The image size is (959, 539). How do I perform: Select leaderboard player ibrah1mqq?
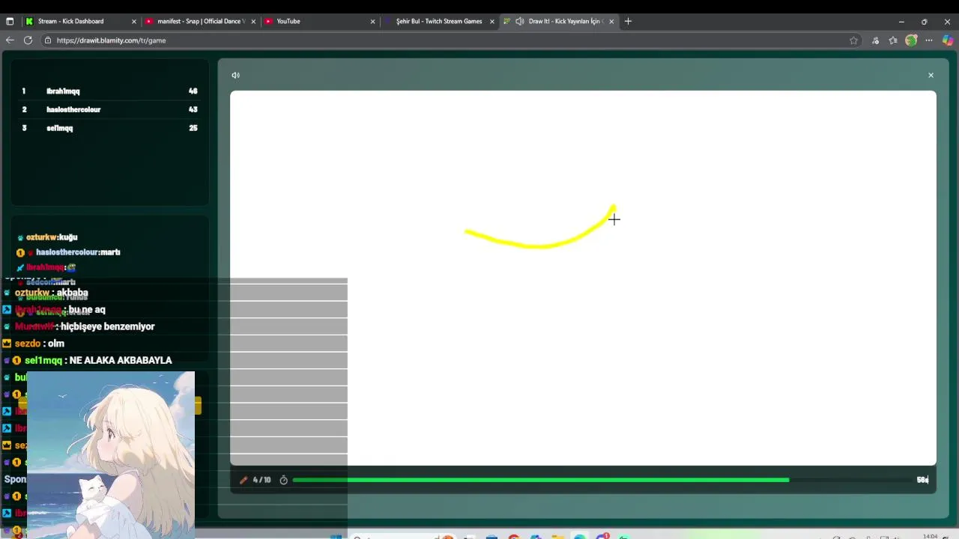point(63,91)
